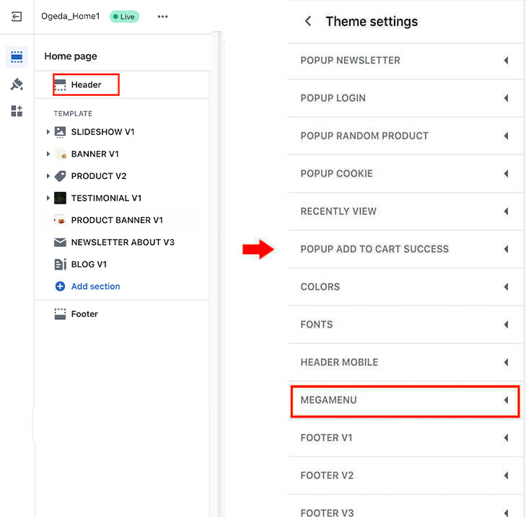Select the BLOG V1 section

[89, 264]
